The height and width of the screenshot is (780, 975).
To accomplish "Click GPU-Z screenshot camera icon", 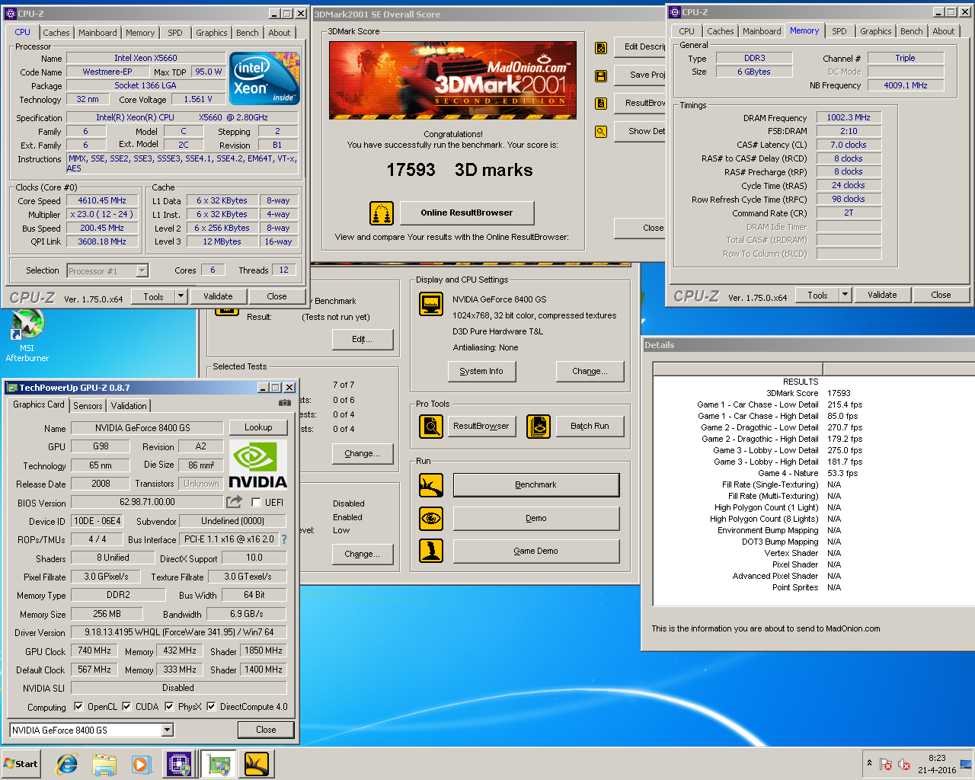I will point(285,403).
